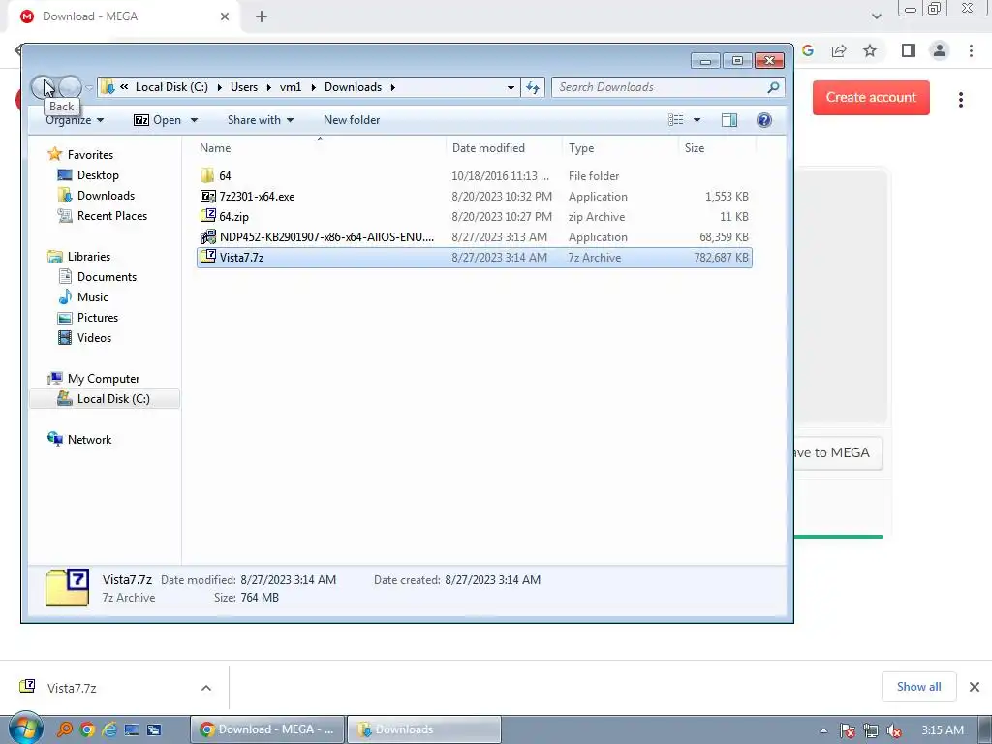Image resolution: width=992 pixels, height=744 pixels.
Task: Expand the address bar history dropdown
Action: [x=511, y=87]
